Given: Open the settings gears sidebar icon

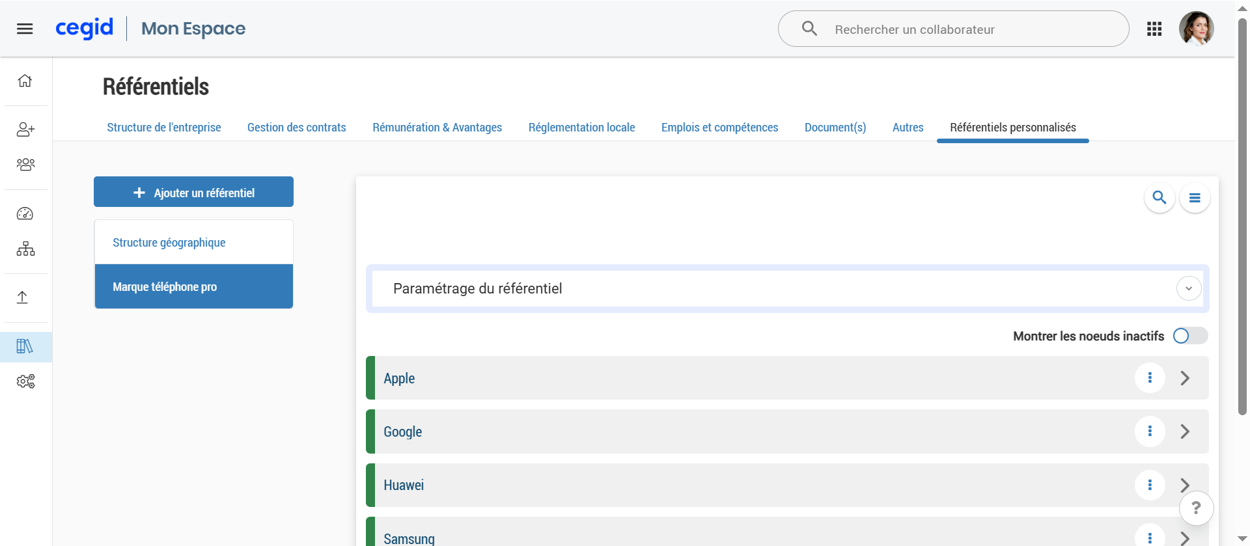Looking at the screenshot, I should click(x=25, y=381).
